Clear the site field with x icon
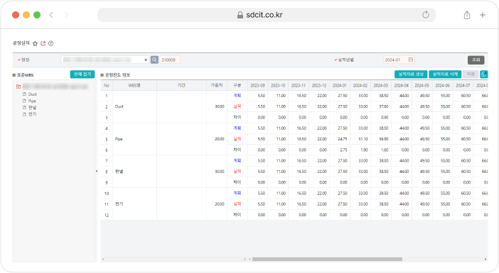The width and height of the screenshot is (499, 273). (146, 60)
